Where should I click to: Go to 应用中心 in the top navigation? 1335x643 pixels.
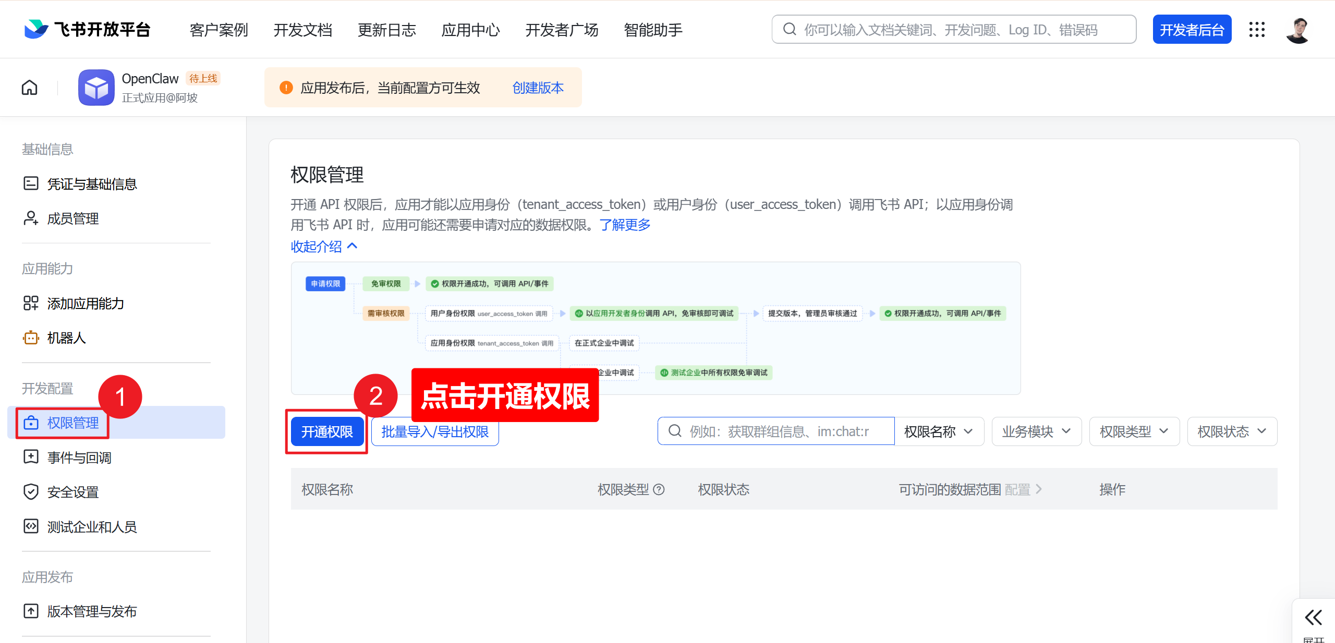470,30
